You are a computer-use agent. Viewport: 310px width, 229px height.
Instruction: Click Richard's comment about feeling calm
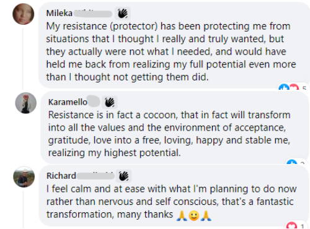pyautogui.click(x=172, y=202)
